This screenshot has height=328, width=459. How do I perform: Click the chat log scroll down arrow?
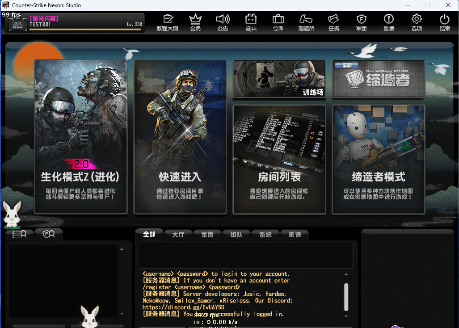(x=346, y=316)
